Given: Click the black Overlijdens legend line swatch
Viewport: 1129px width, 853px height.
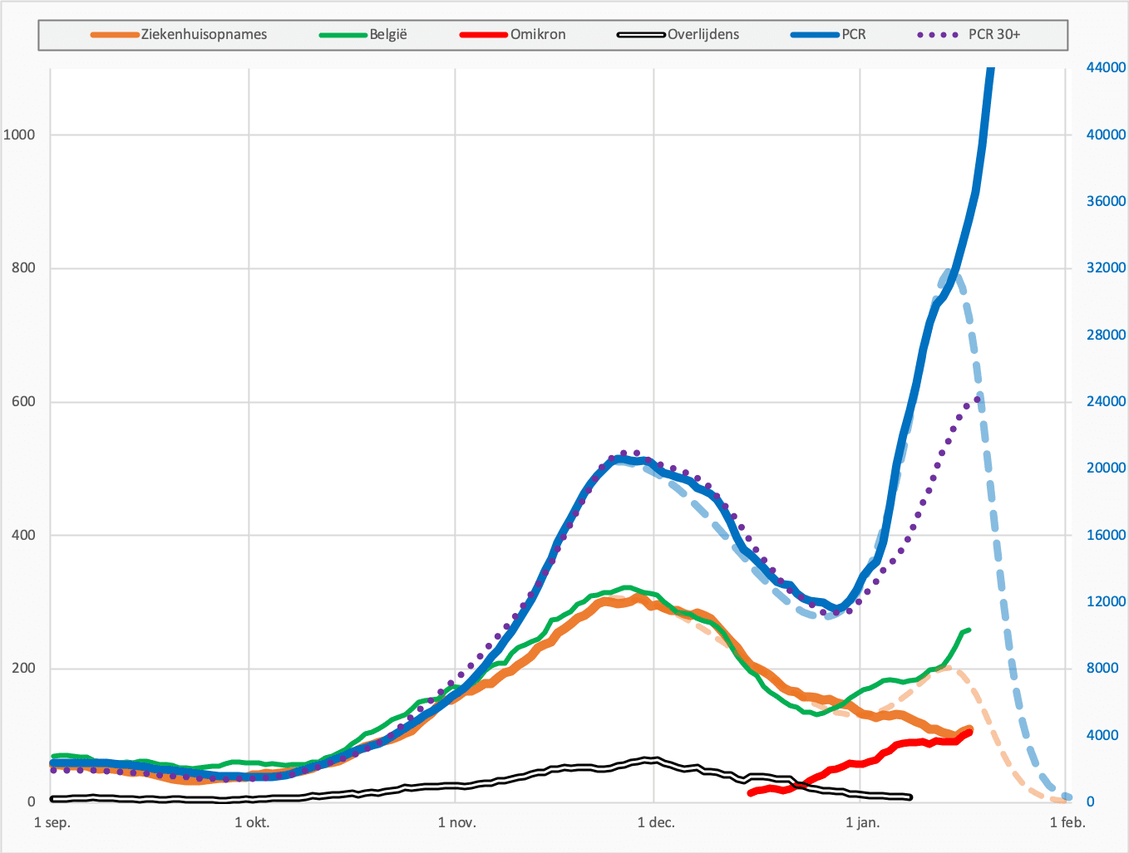Looking at the screenshot, I should tap(642, 35).
